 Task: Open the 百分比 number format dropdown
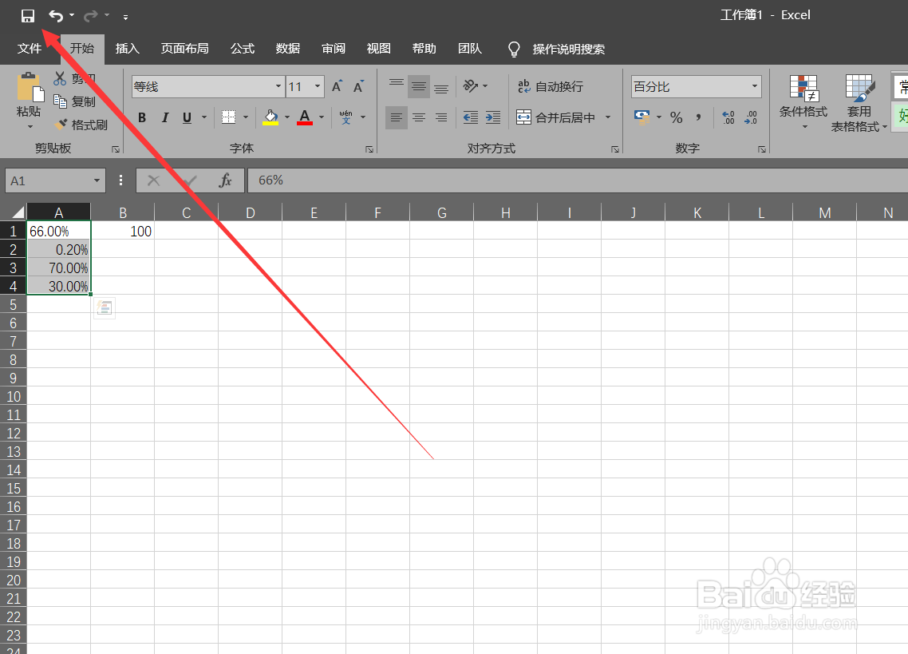point(755,86)
